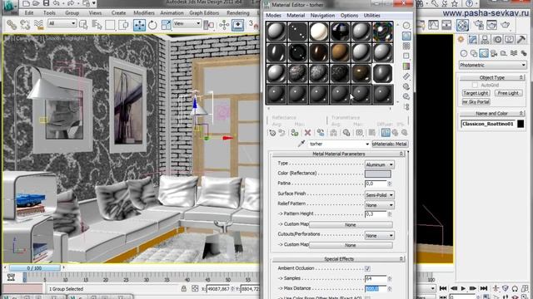
Task: Collapse the Object Type rollout
Action: pos(492,77)
